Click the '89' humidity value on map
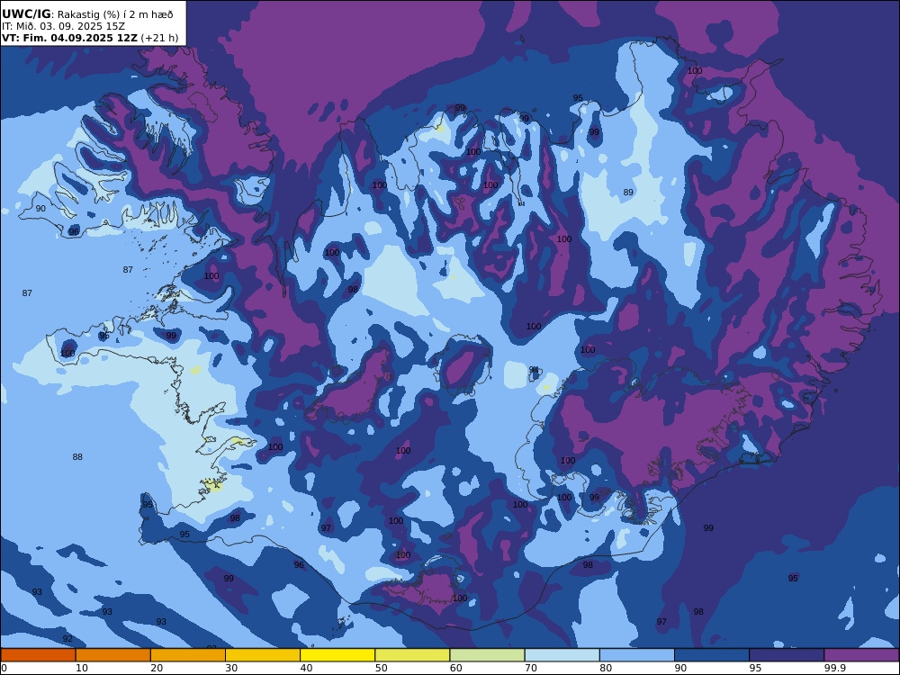The height and width of the screenshot is (675, 900). tap(628, 193)
